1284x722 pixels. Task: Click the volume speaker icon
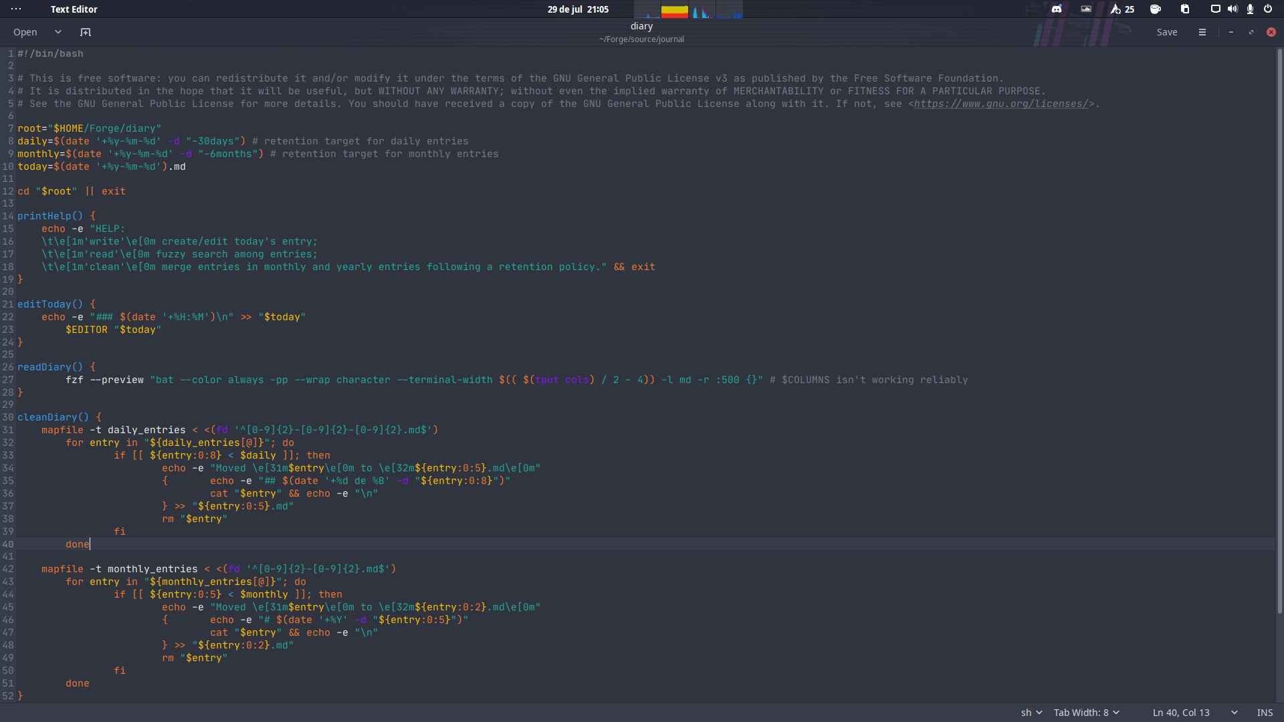1233,9
